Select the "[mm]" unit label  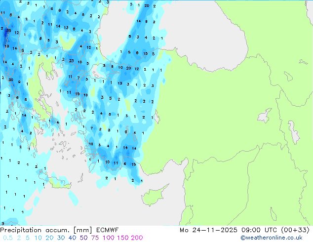(x=82, y=230)
